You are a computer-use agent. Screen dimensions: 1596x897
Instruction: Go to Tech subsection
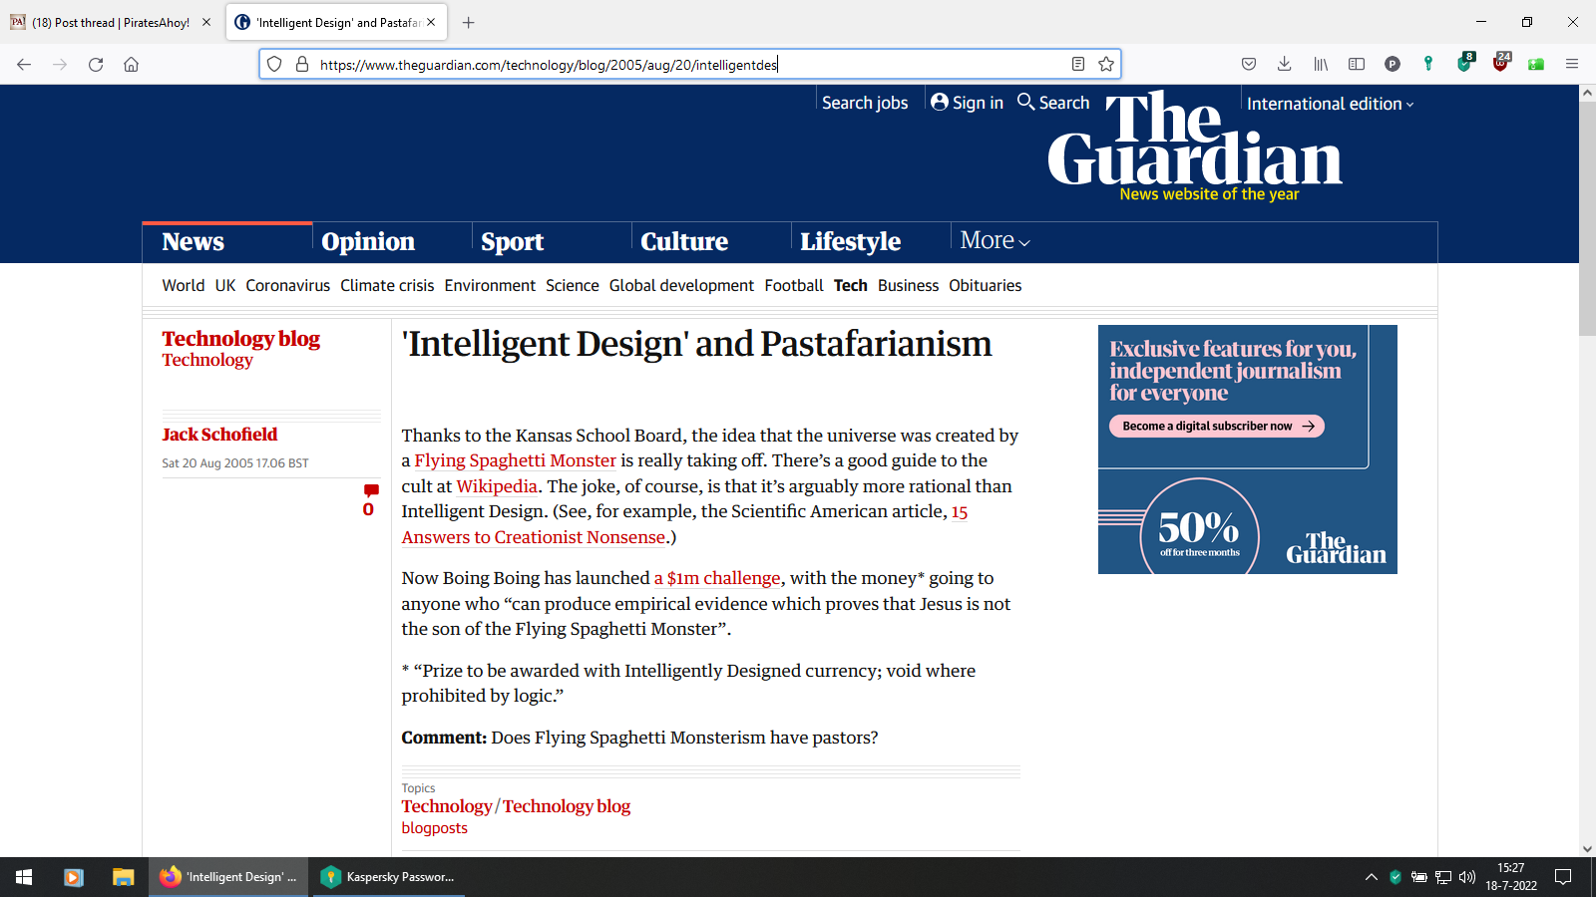851,285
